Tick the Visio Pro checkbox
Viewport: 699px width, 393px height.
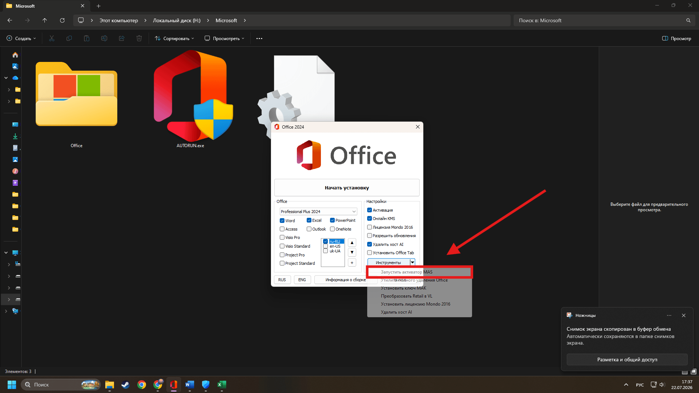(282, 237)
